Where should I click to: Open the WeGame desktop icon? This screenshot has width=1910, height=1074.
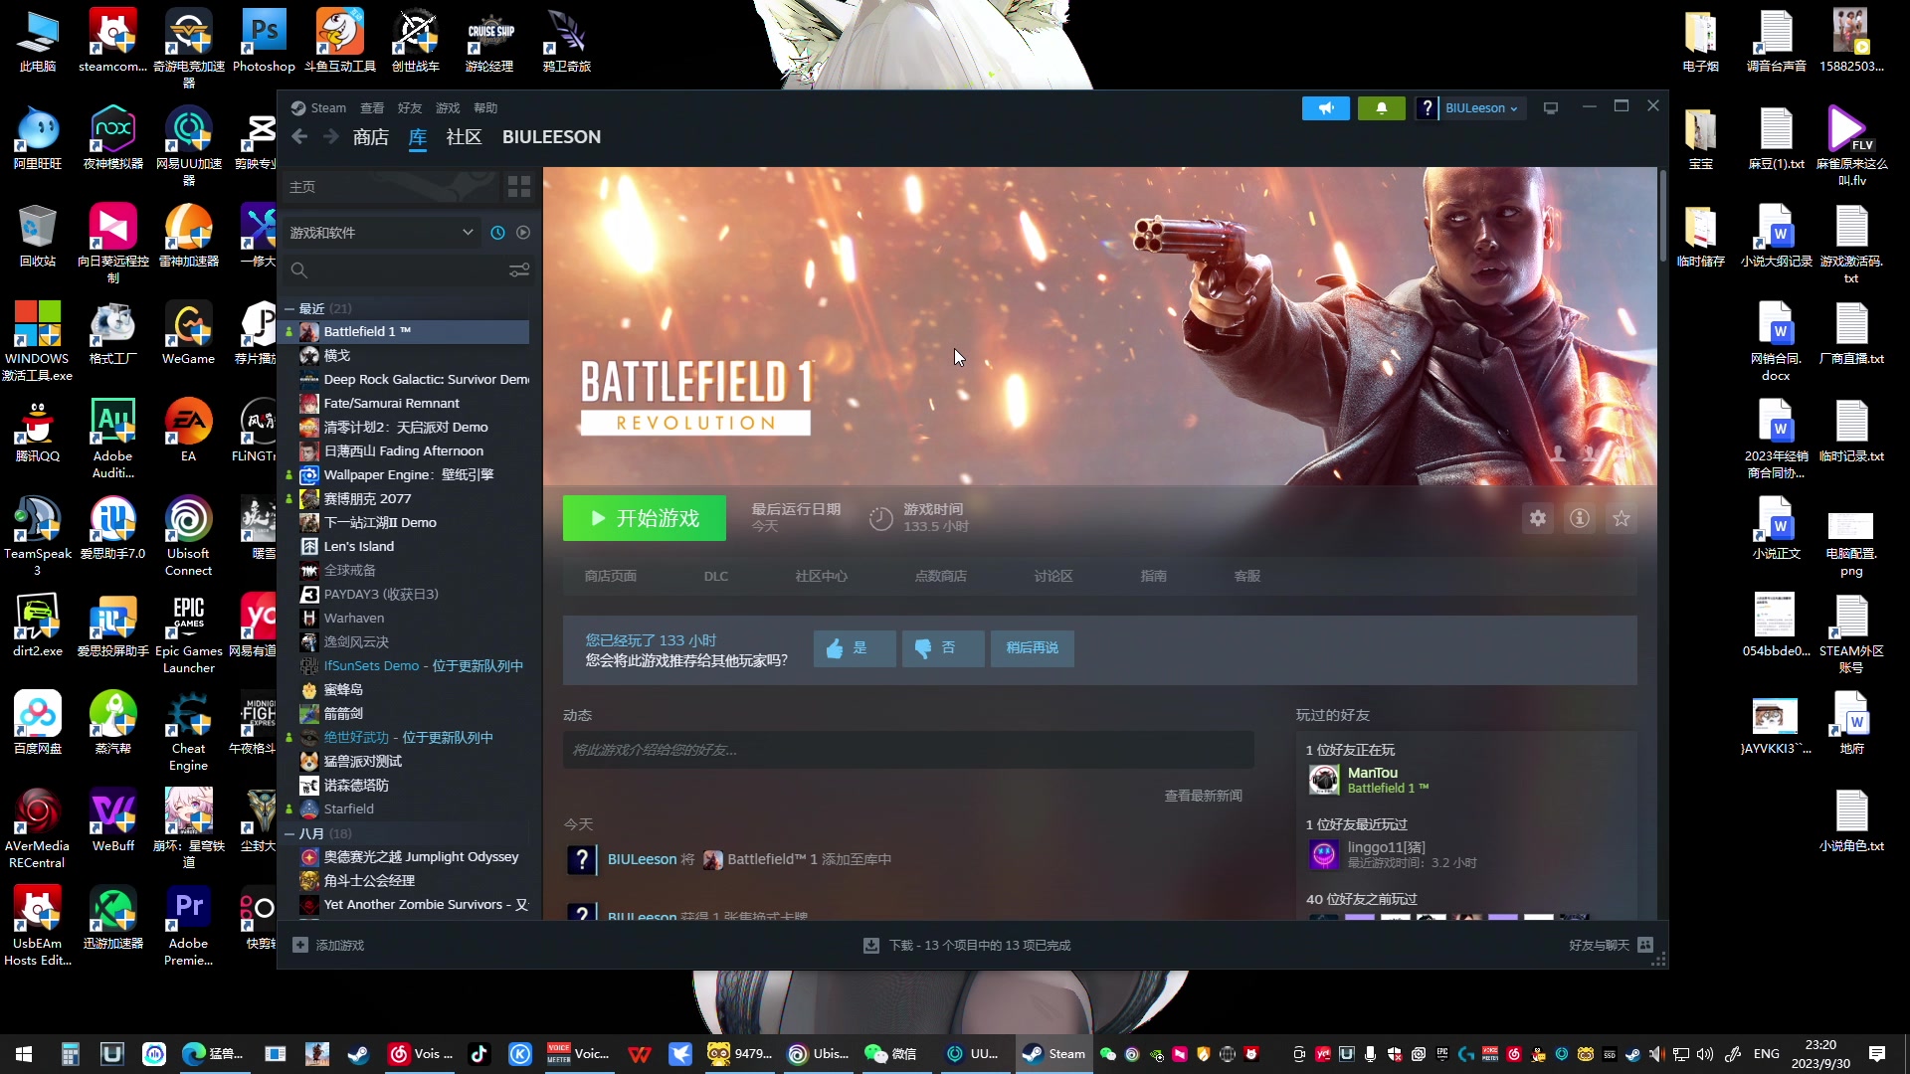click(x=189, y=334)
